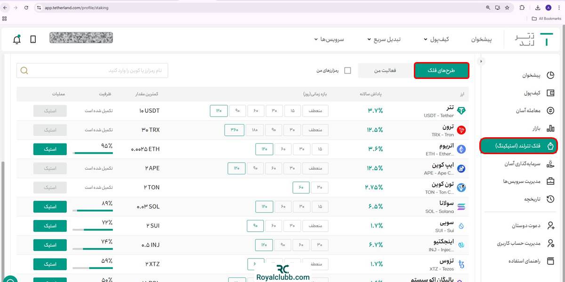Click the کیف پول sidebar wallet icon

click(x=550, y=93)
